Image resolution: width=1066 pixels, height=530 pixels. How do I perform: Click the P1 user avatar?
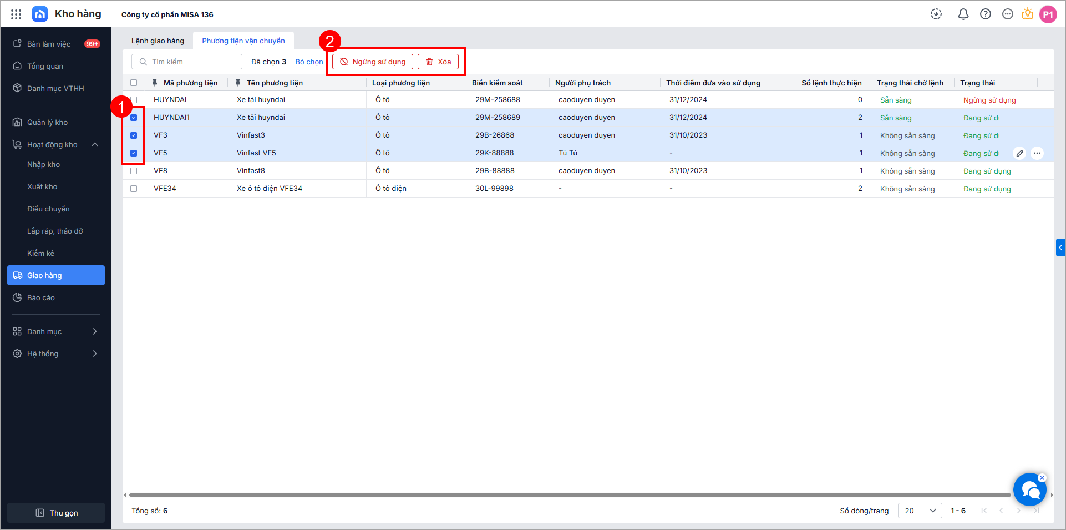coord(1048,14)
